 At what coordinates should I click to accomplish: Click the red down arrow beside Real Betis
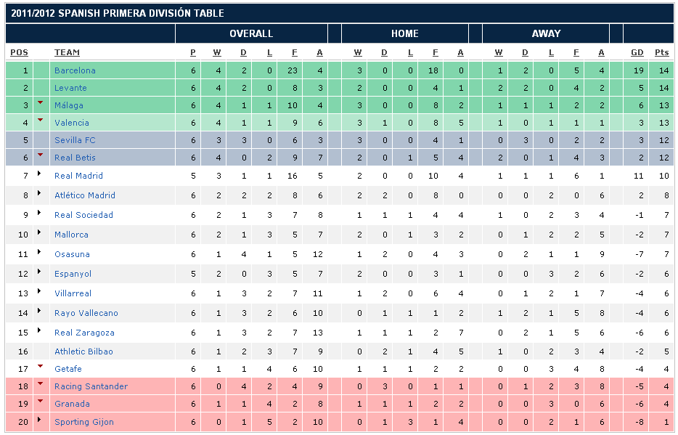click(x=41, y=155)
